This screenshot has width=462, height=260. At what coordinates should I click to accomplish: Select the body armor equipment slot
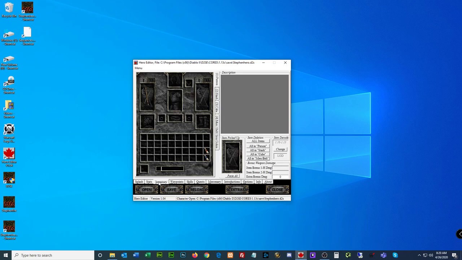(x=175, y=101)
